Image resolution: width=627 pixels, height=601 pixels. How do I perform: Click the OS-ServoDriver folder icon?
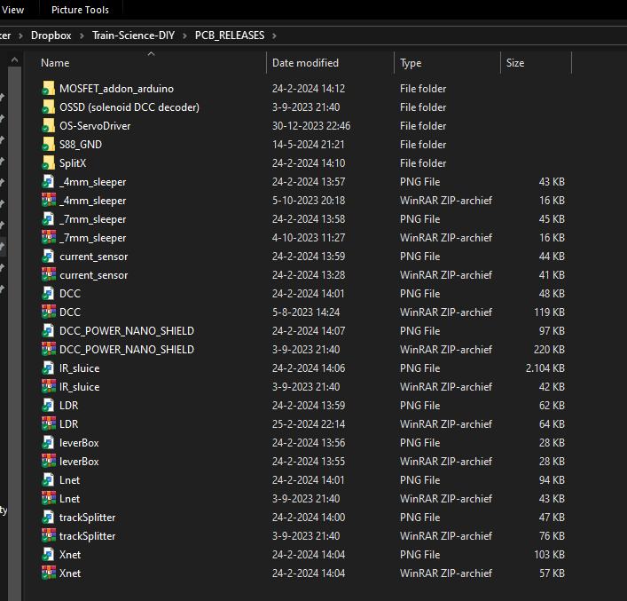[49, 126]
